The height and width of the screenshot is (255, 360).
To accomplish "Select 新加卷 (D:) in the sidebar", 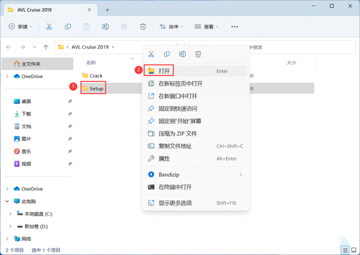I will point(32,226).
